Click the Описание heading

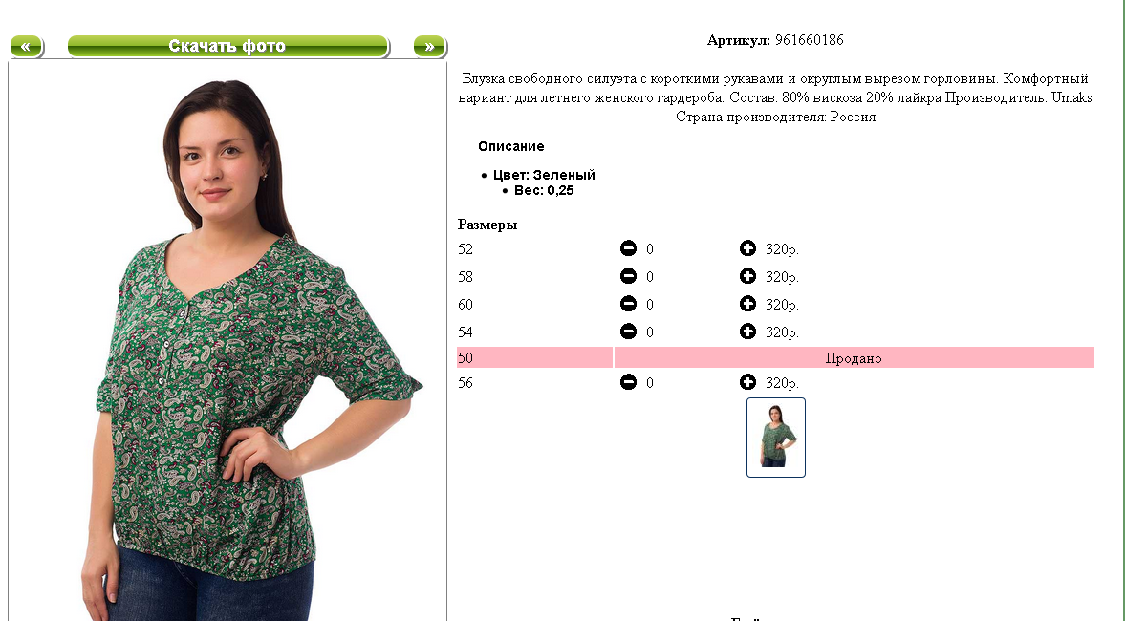tap(510, 146)
